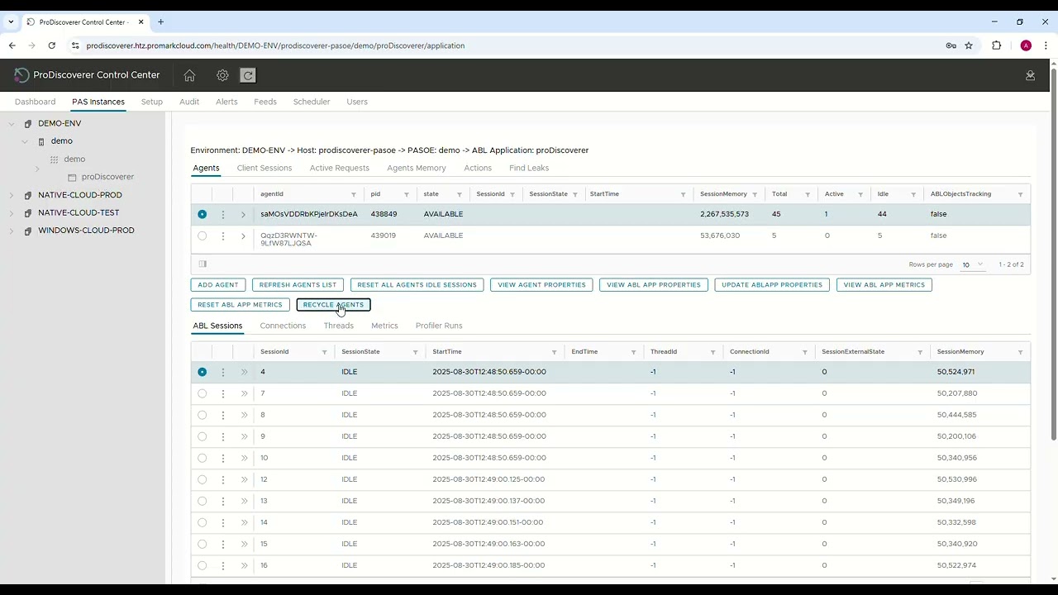Open the Chrome three-dot menu

click(1046, 45)
